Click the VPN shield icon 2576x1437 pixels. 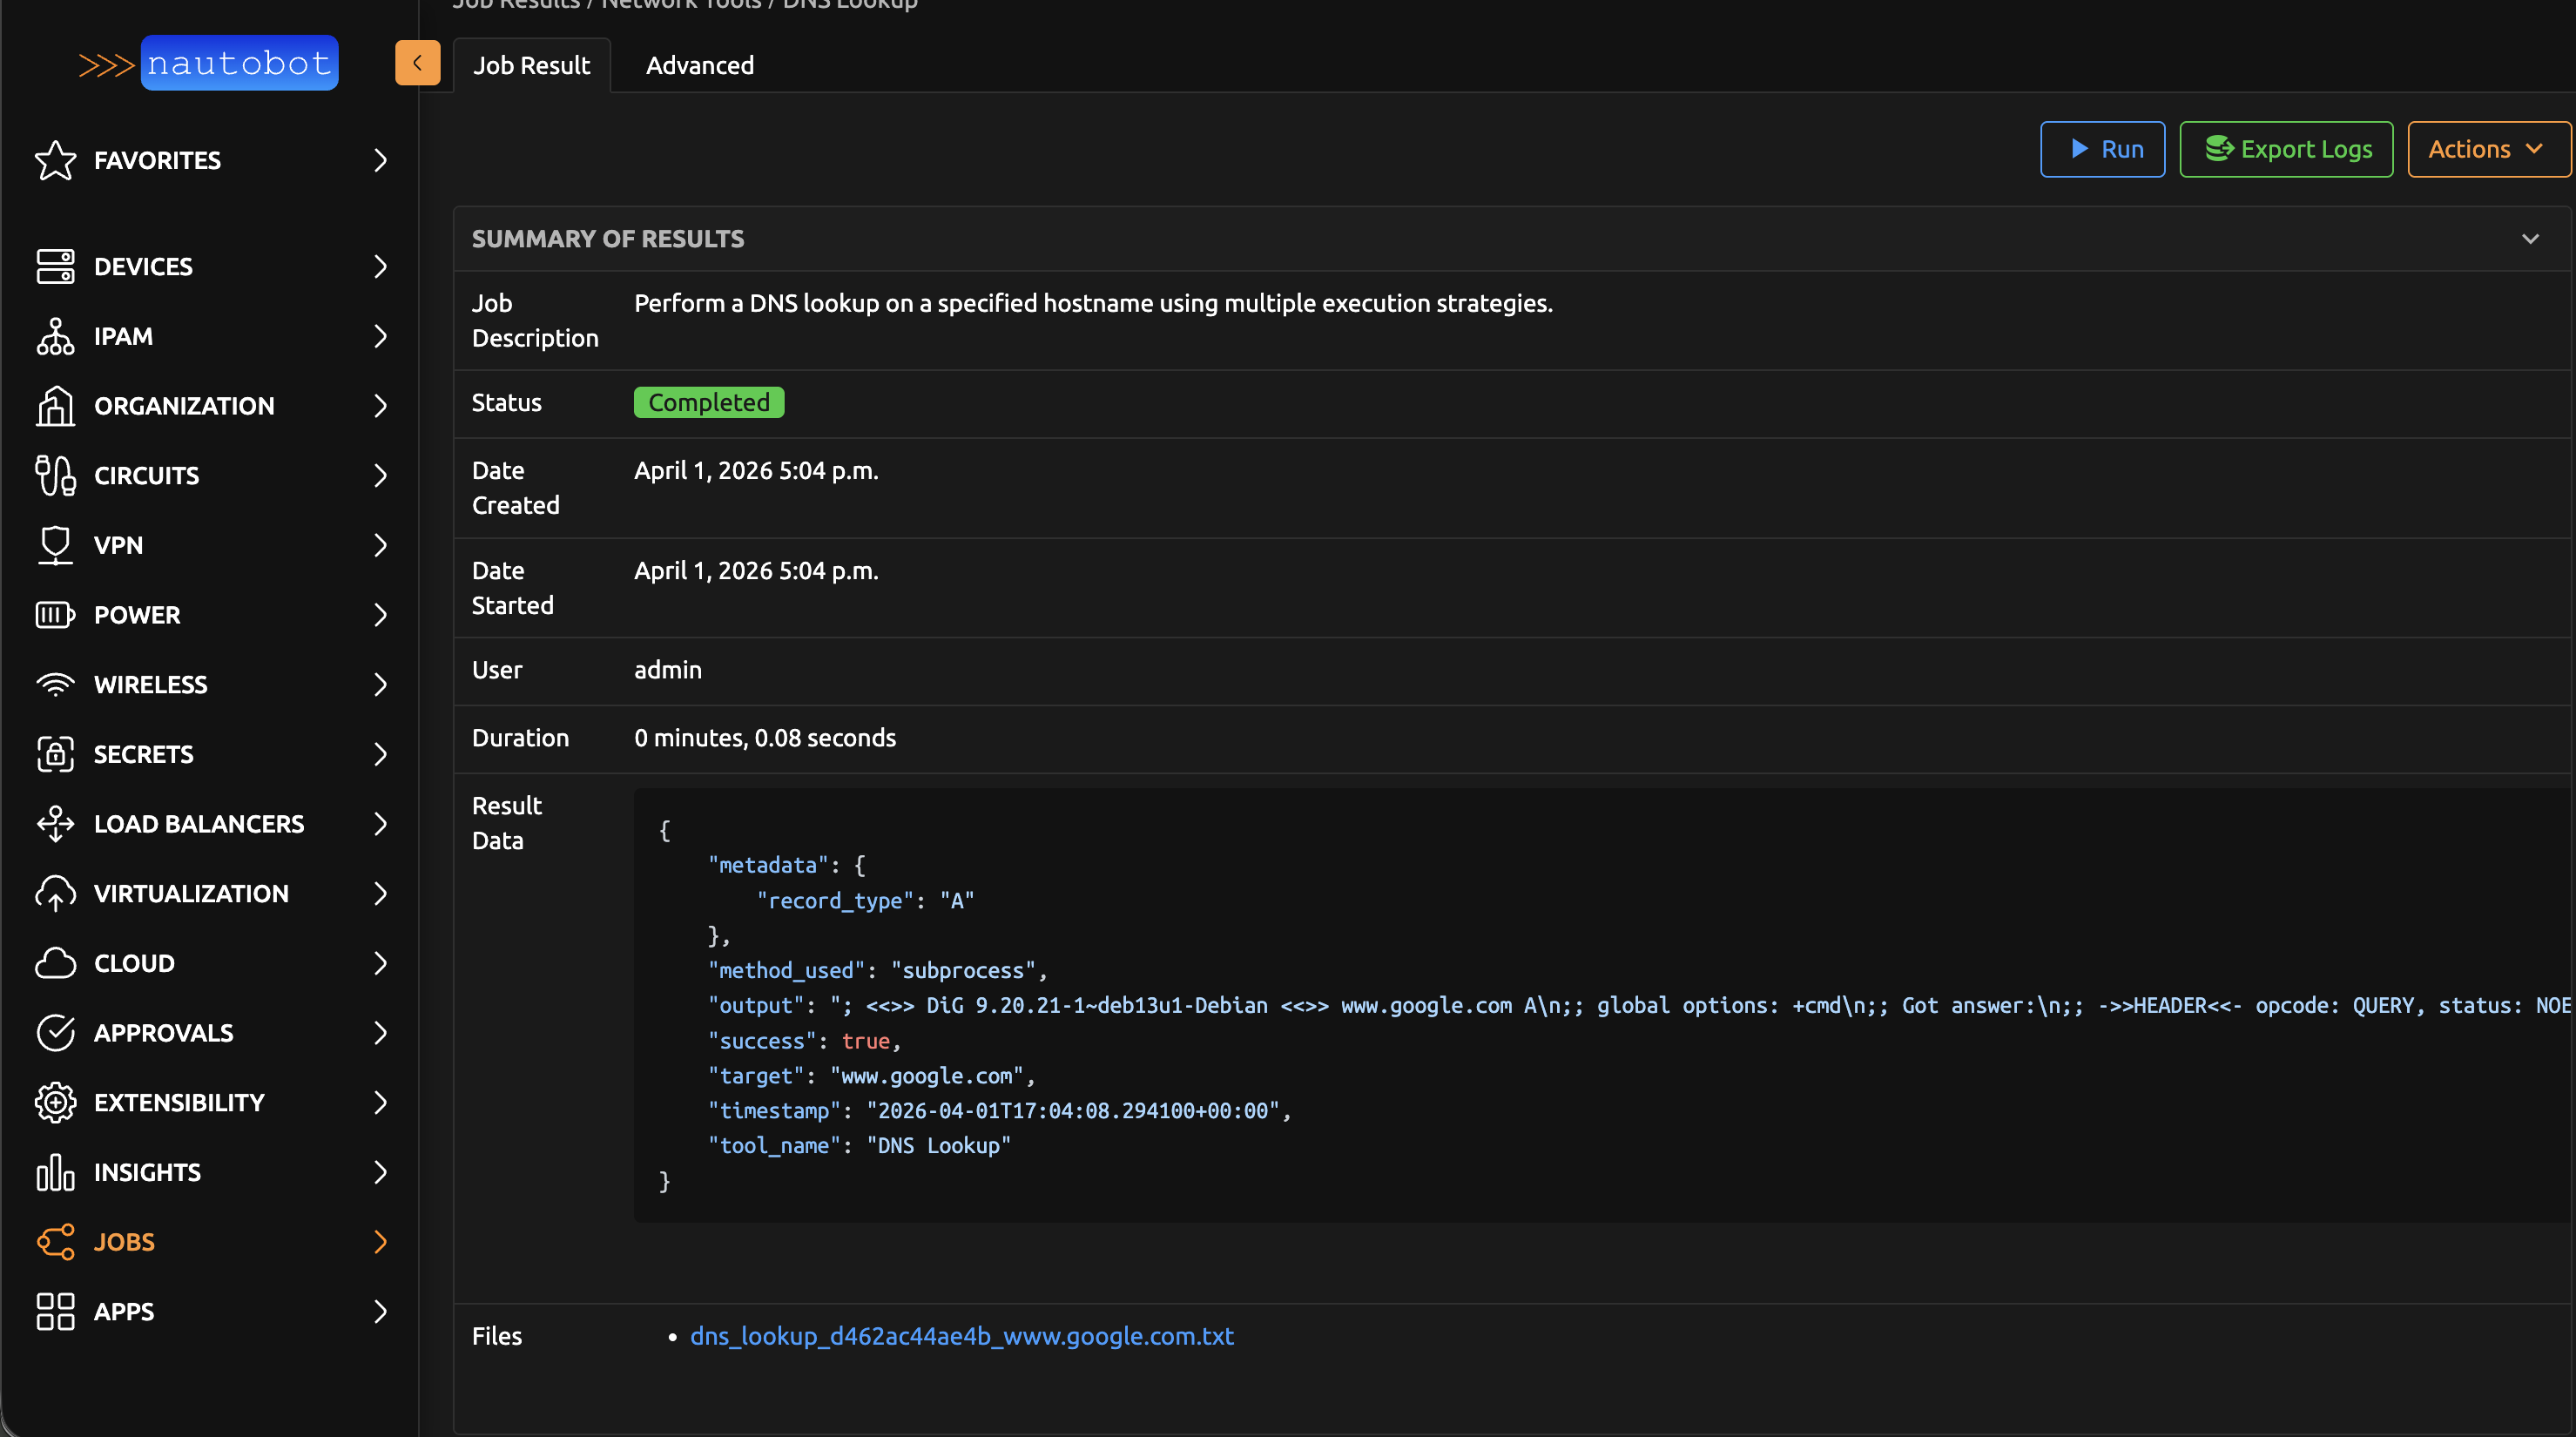(55, 545)
